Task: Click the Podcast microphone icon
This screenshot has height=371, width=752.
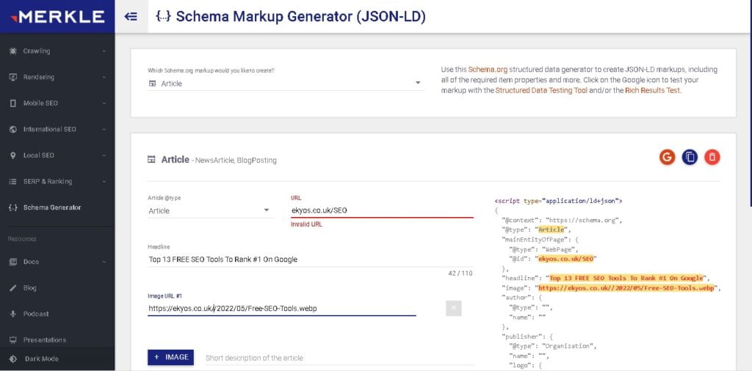Action: 13,314
